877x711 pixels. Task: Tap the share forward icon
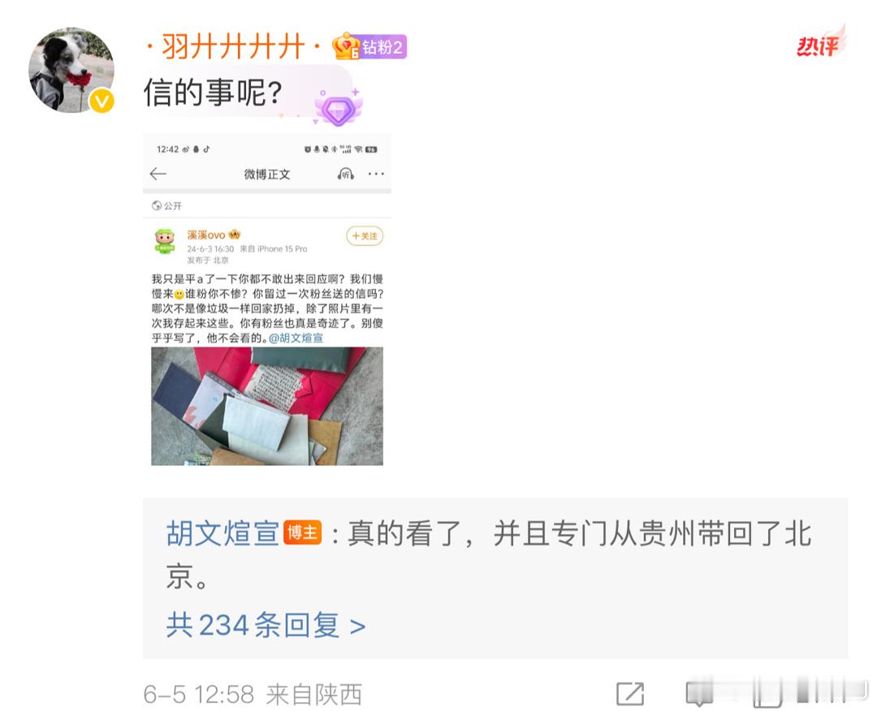(x=630, y=695)
